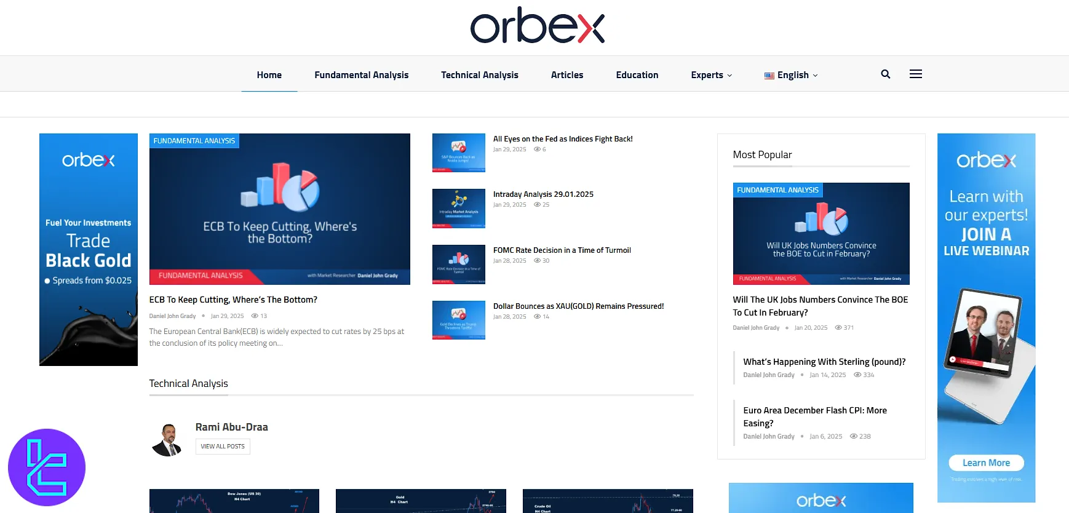Go to Fundamental Analysis menu
The image size is (1069, 513).
tap(362, 75)
